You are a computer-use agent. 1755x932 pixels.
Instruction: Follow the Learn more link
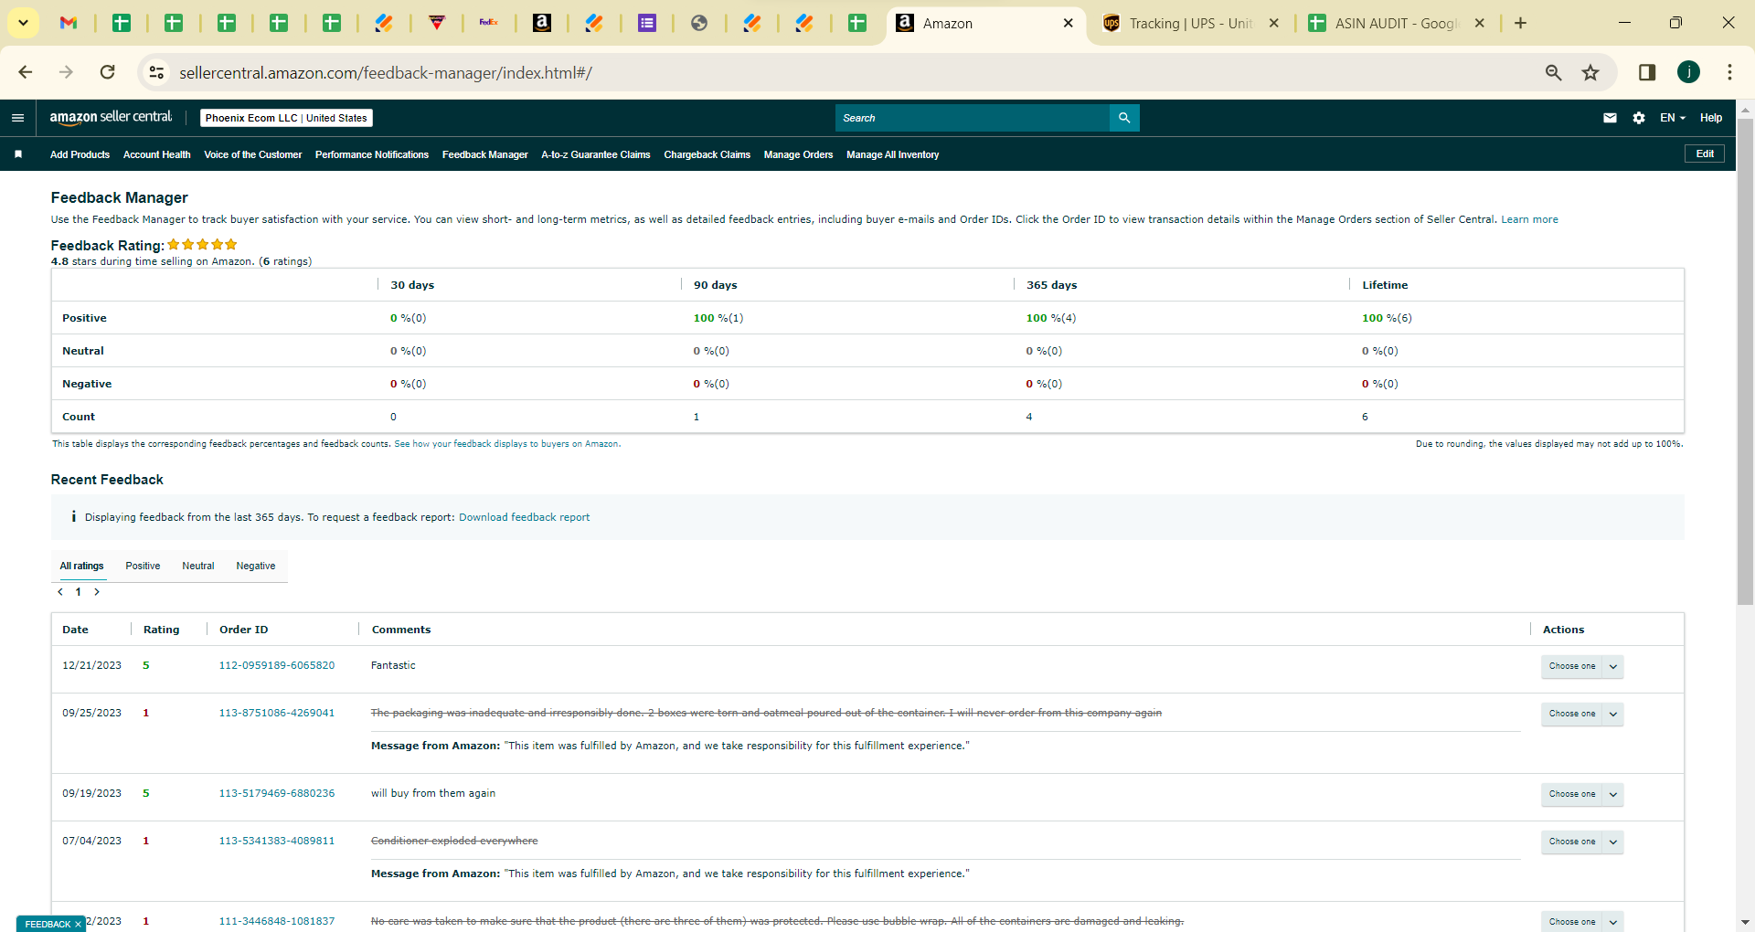pyautogui.click(x=1529, y=219)
